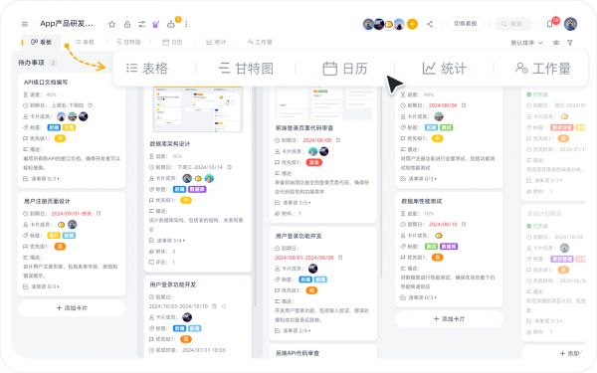Click the swap arrows icon in header

pos(141,24)
